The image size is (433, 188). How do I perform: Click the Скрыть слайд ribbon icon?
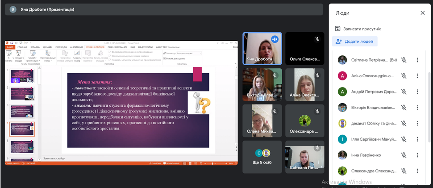click(77, 55)
